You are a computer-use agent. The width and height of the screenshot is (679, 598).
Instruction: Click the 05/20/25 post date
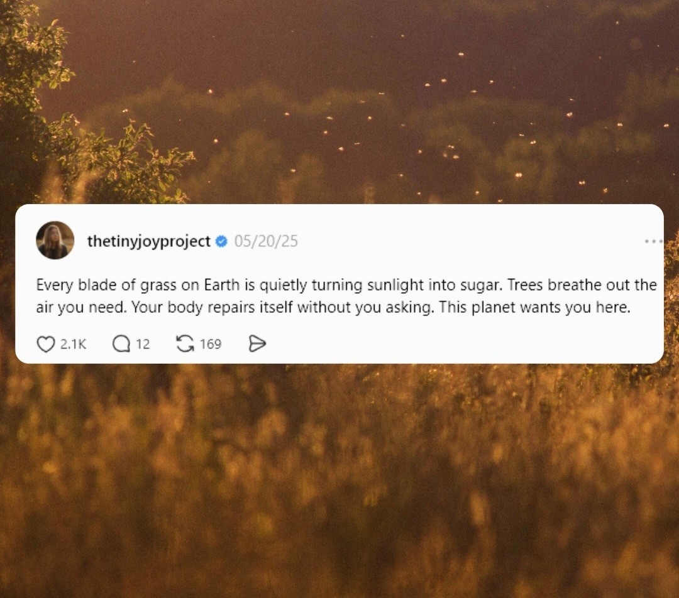[266, 241]
